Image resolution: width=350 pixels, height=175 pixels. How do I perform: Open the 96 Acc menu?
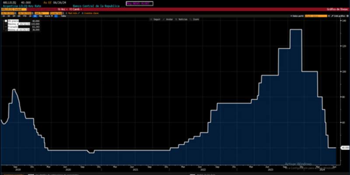(60, 9)
